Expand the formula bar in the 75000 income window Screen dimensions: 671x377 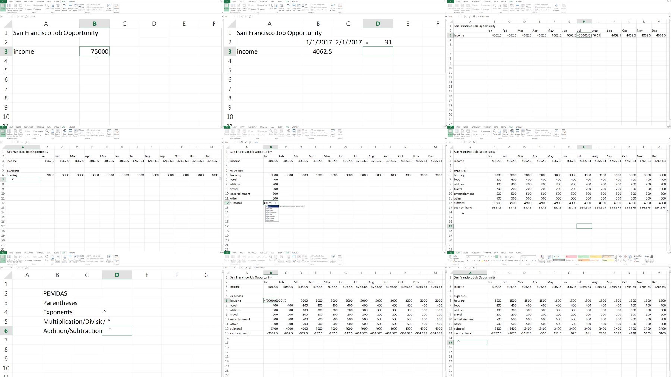[222, 16]
